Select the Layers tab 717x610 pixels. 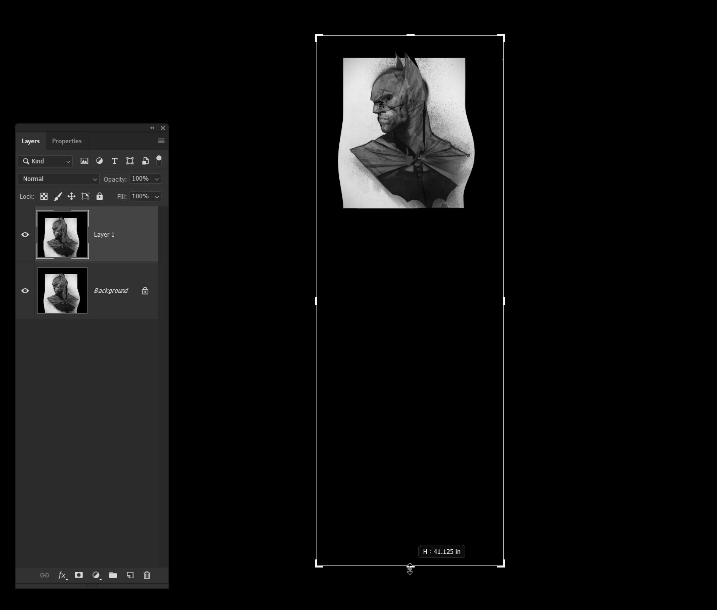[31, 141]
